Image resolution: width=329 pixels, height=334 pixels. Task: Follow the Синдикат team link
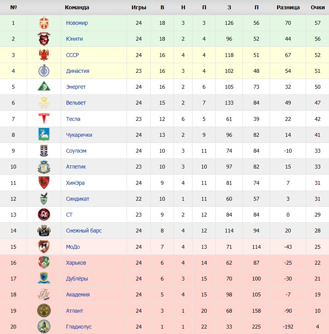pos(78,199)
